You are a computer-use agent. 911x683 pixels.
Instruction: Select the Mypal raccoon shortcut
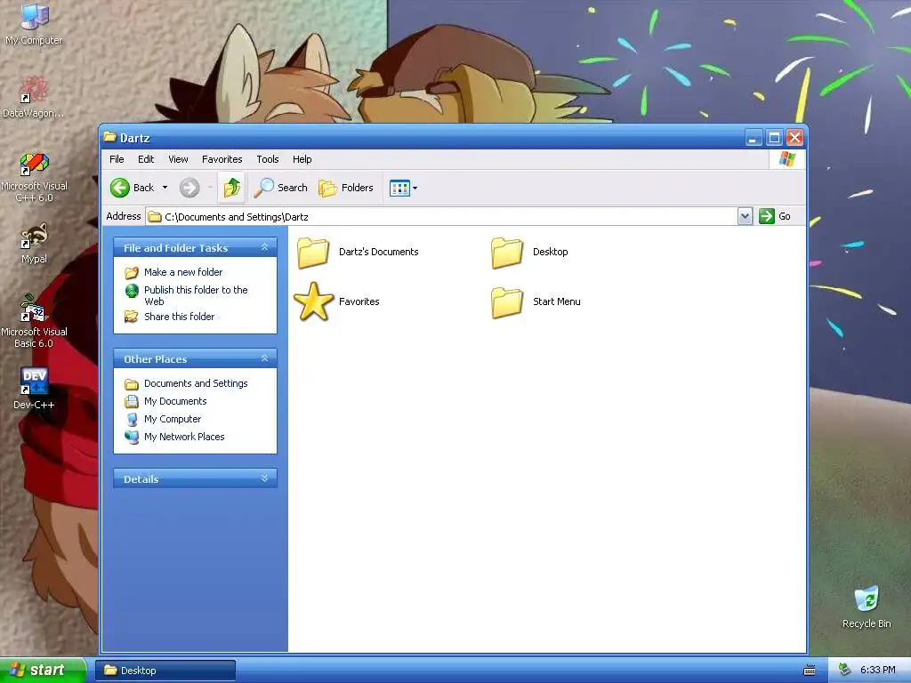pos(34,236)
